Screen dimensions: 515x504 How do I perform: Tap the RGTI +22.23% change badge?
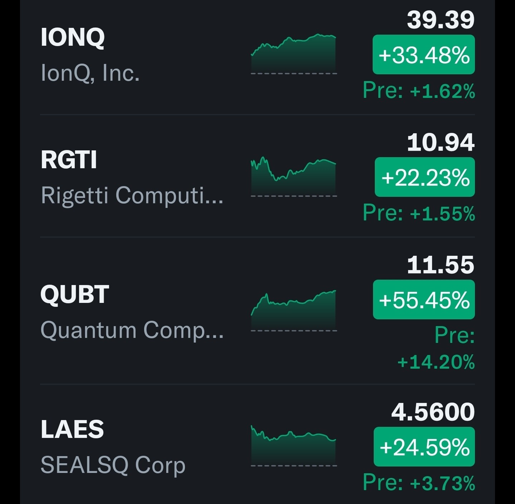[425, 177]
